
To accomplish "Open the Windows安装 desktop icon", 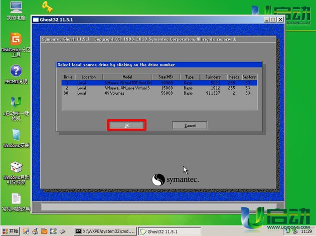I will pos(16,135).
